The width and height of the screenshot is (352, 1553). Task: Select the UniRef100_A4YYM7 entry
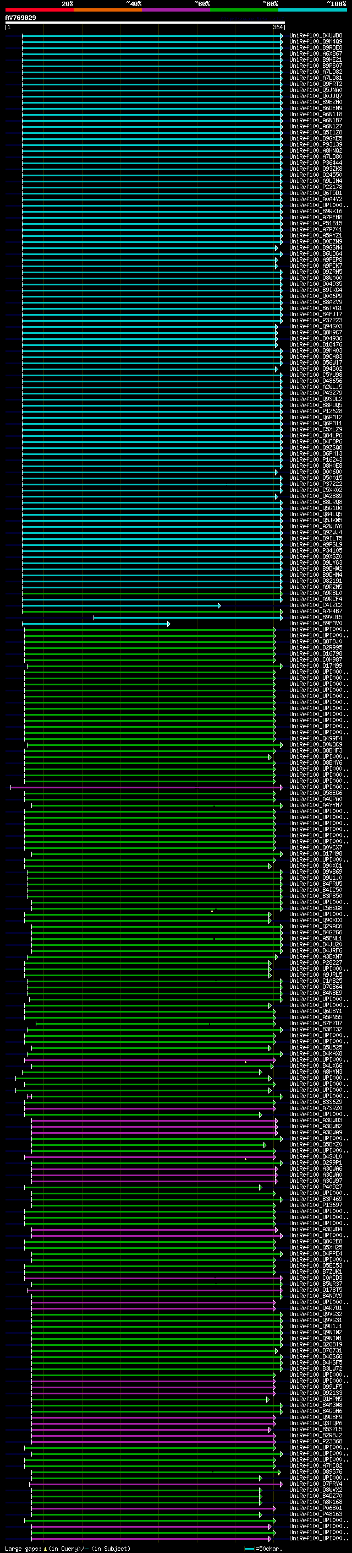(x=316, y=805)
